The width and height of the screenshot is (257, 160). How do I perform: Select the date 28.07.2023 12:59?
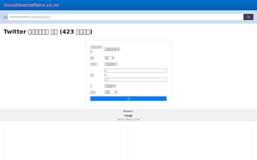coord(128,119)
